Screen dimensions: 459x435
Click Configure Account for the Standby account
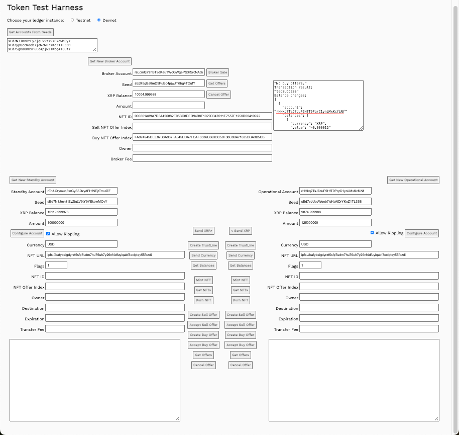[27, 233]
